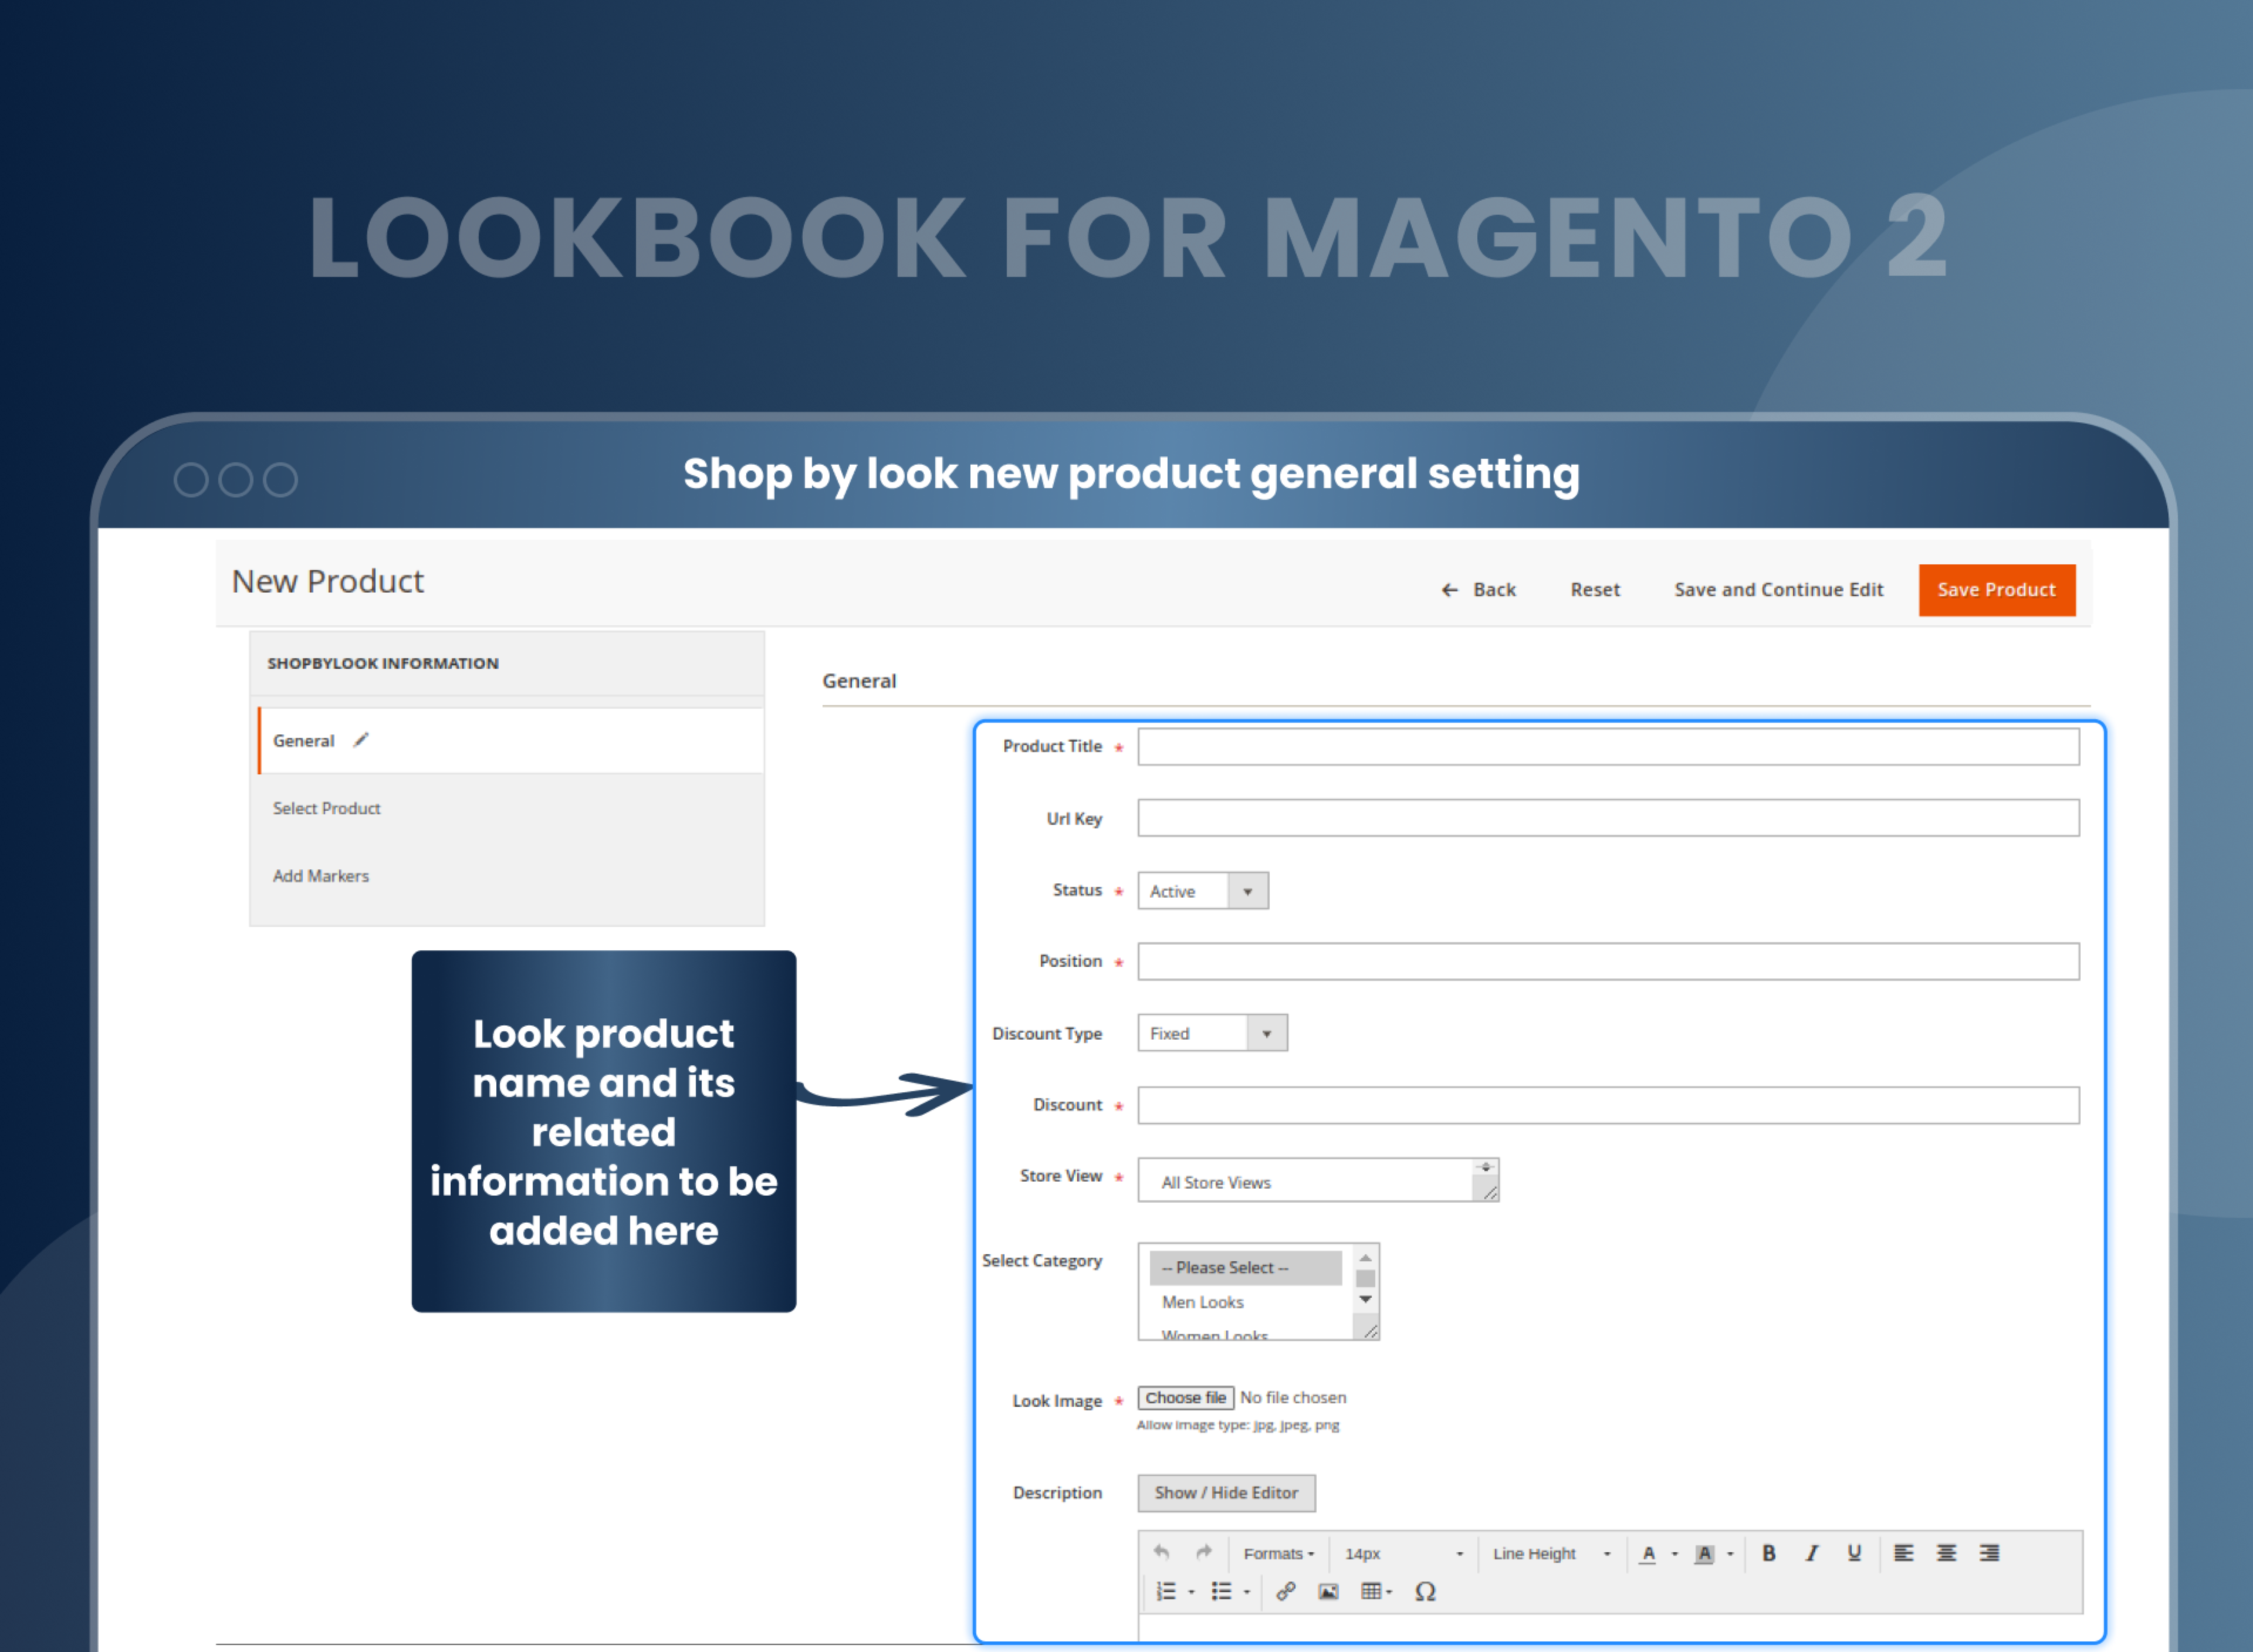Image resolution: width=2253 pixels, height=1652 pixels.
Task: Click the Save Product button
Action: [1996, 590]
